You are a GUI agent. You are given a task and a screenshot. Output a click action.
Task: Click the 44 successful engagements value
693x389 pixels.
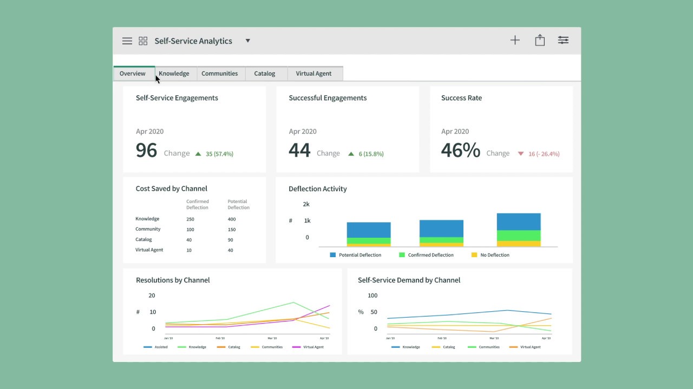[299, 150]
